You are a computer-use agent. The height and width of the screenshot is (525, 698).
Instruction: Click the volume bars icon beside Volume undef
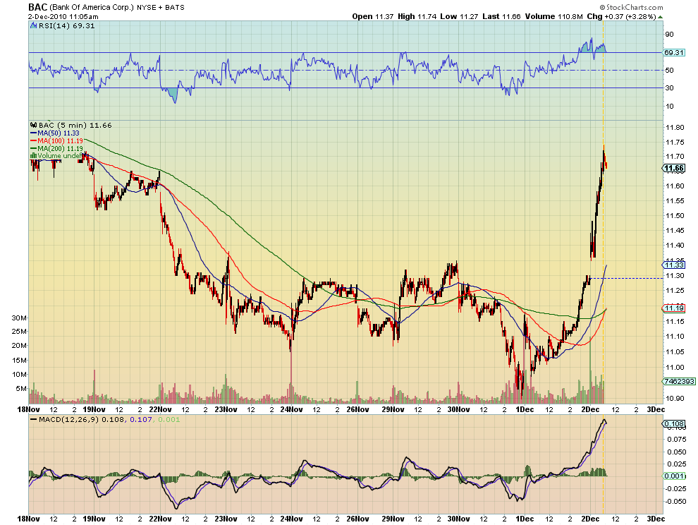[33, 155]
